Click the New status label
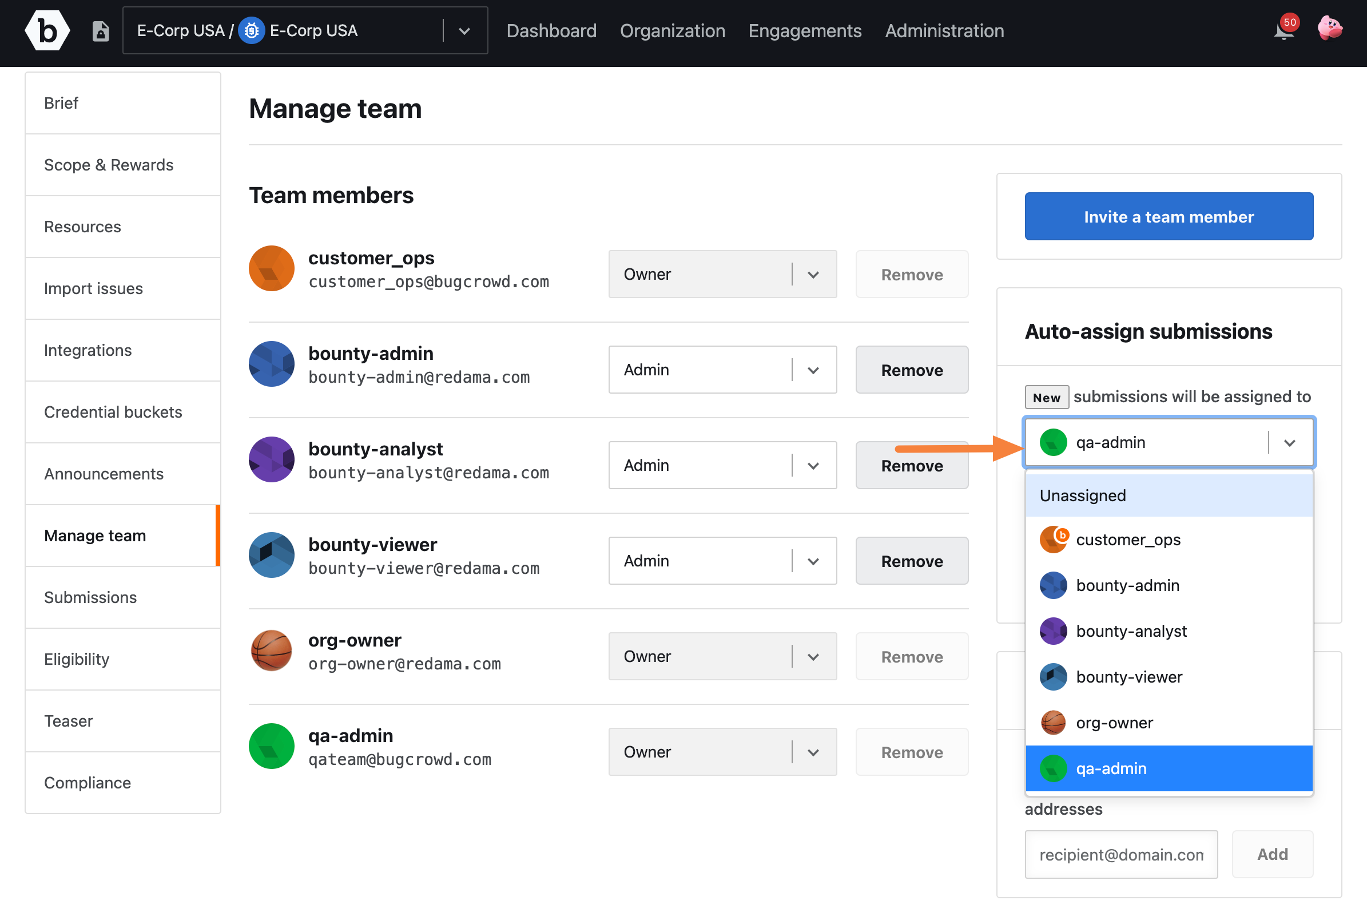 click(1047, 397)
